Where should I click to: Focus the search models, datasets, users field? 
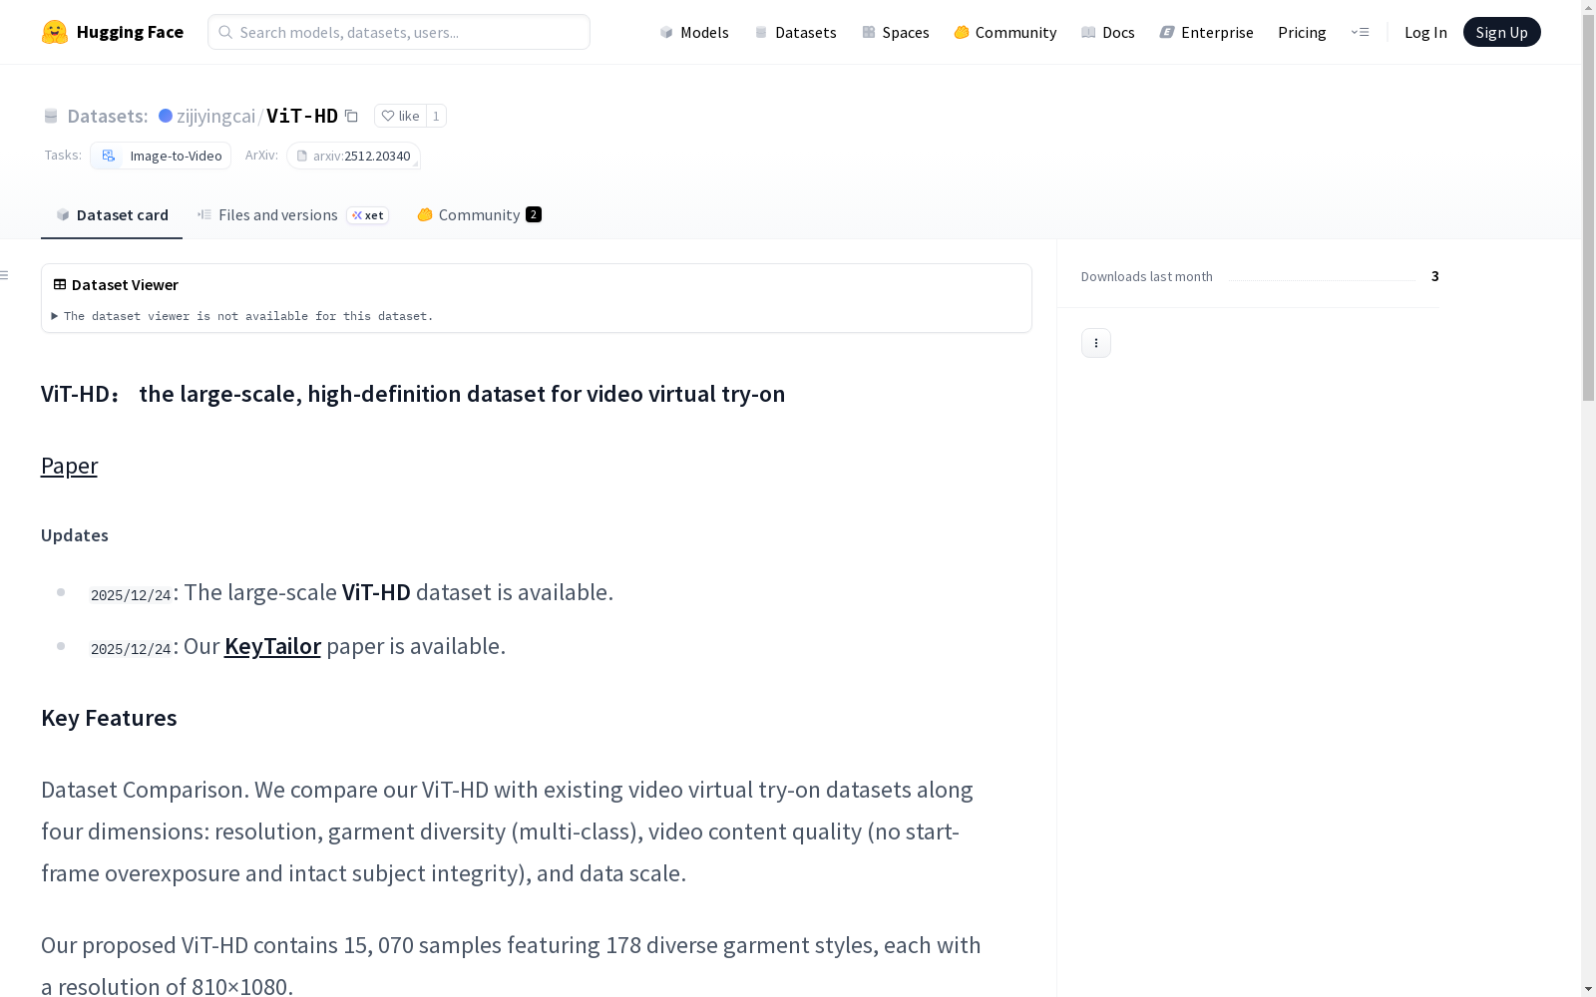point(399,32)
